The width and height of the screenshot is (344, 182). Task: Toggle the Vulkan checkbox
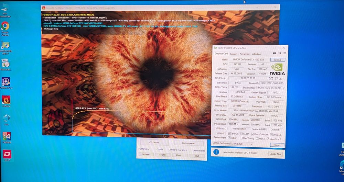[229, 138]
